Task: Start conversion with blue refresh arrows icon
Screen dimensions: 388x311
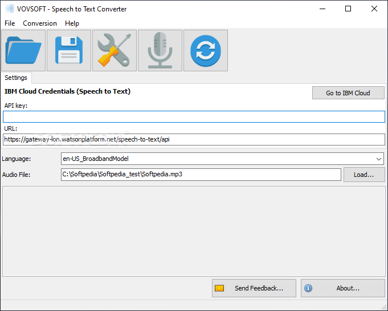Action: (206, 51)
